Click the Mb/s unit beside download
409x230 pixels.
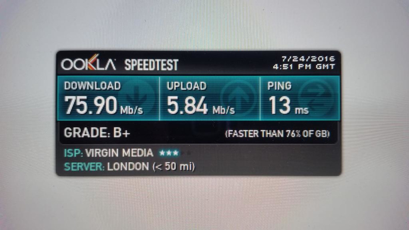click(x=131, y=110)
